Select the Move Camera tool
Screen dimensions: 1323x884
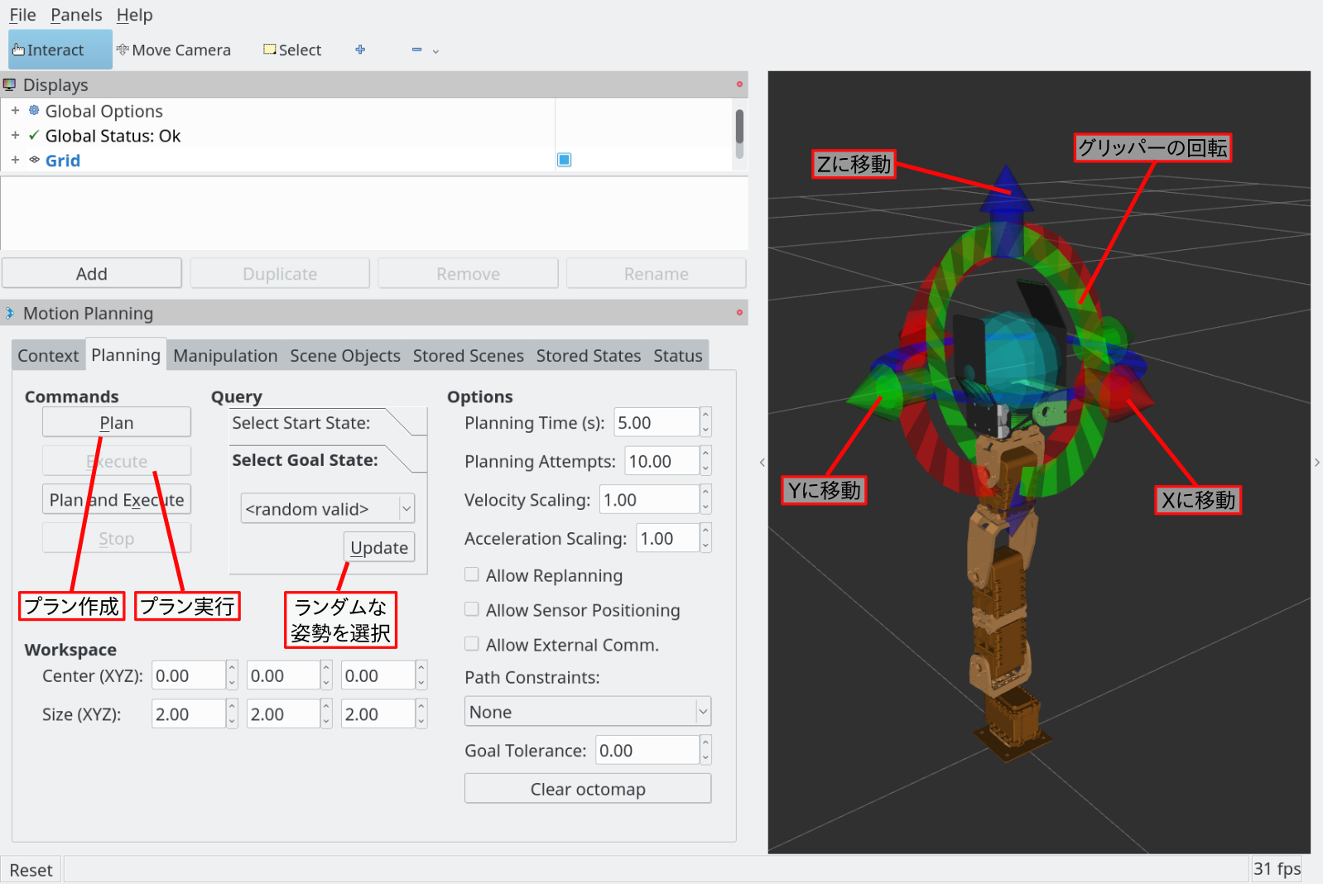173,50
